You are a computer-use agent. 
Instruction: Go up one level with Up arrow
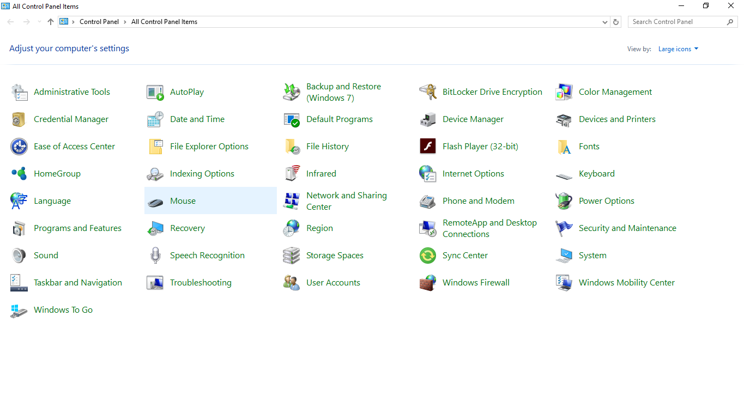coord(51,22)
